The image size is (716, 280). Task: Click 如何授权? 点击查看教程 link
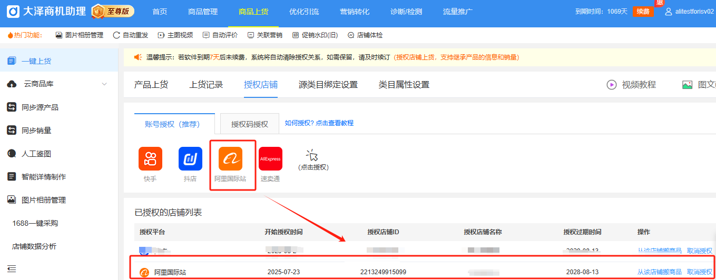click(x=319, y=123)
